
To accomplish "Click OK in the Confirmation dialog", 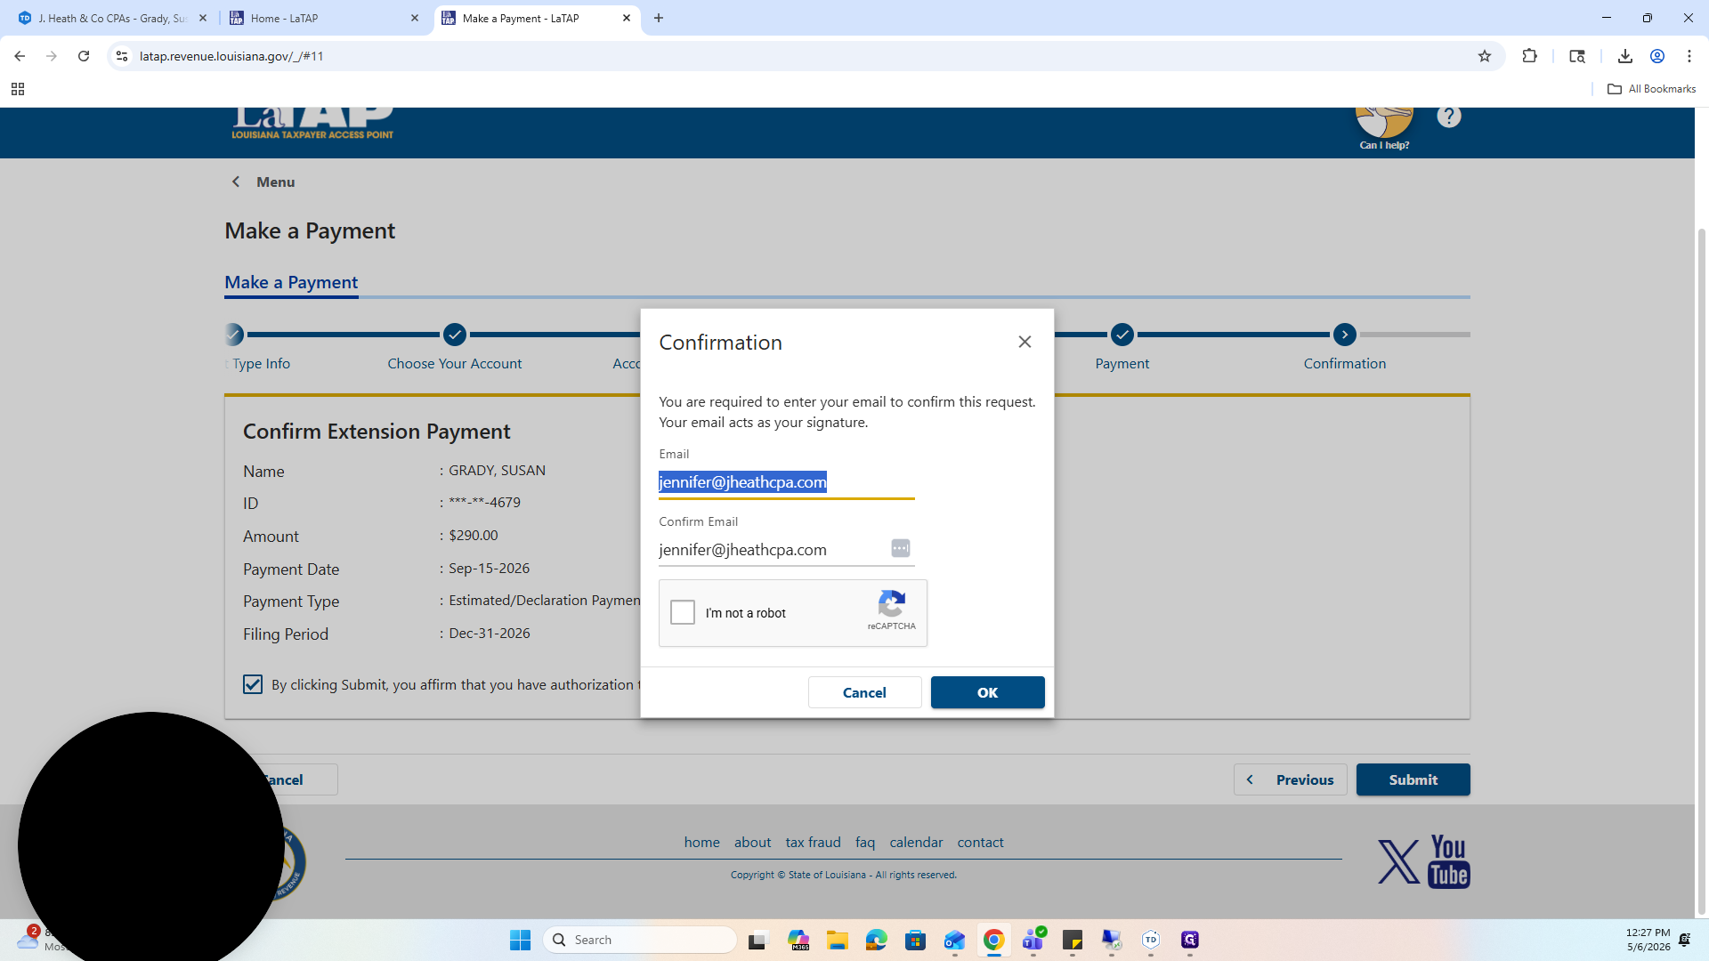I will (987, 692).
